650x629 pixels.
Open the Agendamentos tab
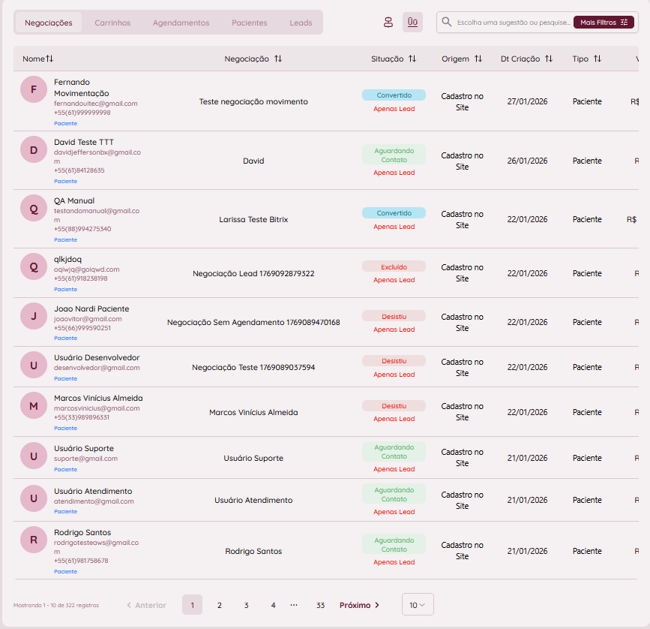[x=181, y=23]
